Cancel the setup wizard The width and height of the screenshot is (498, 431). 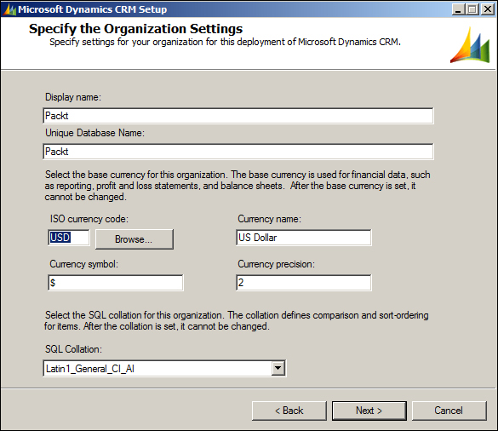(x=449, y=411)
